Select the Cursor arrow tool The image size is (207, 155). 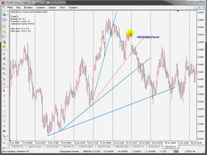click(x=4, y=91)
